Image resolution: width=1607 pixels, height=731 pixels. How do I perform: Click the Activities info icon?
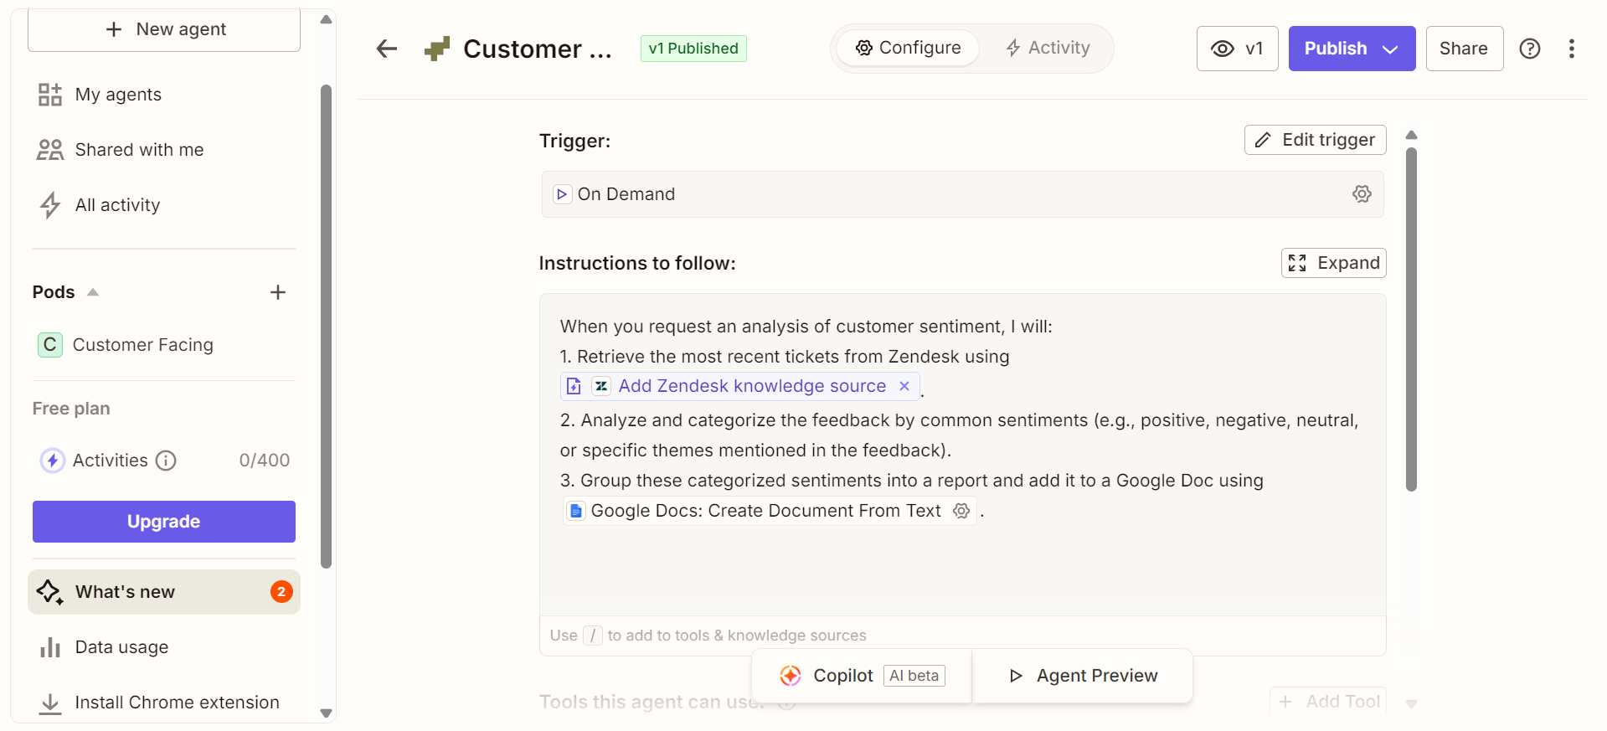tap(167, 461)
